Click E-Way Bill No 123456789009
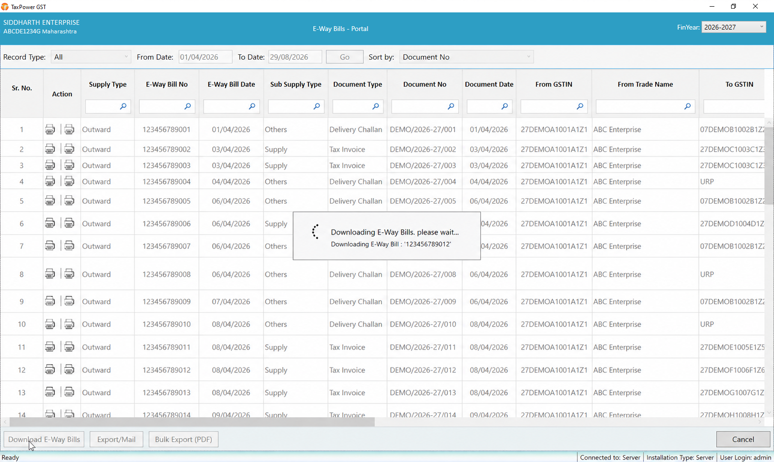This screenshot has height=462, width=774. [x=166, y=301]
